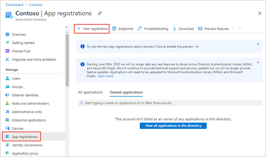The height and width of the screenshot is (157, 266).
Task: Go to Contoso breadcrumb
Action: coord(36,5)
